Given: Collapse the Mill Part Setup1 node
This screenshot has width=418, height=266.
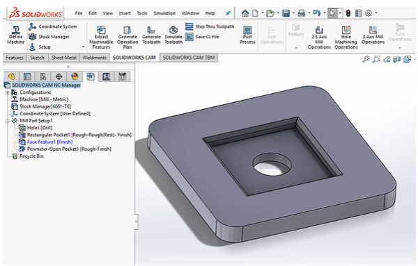Looking at the screenshot, I should (8, 121).
